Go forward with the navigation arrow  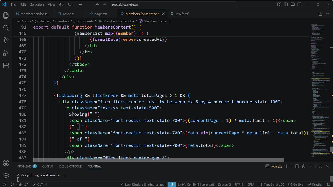[x=104, y=4]
